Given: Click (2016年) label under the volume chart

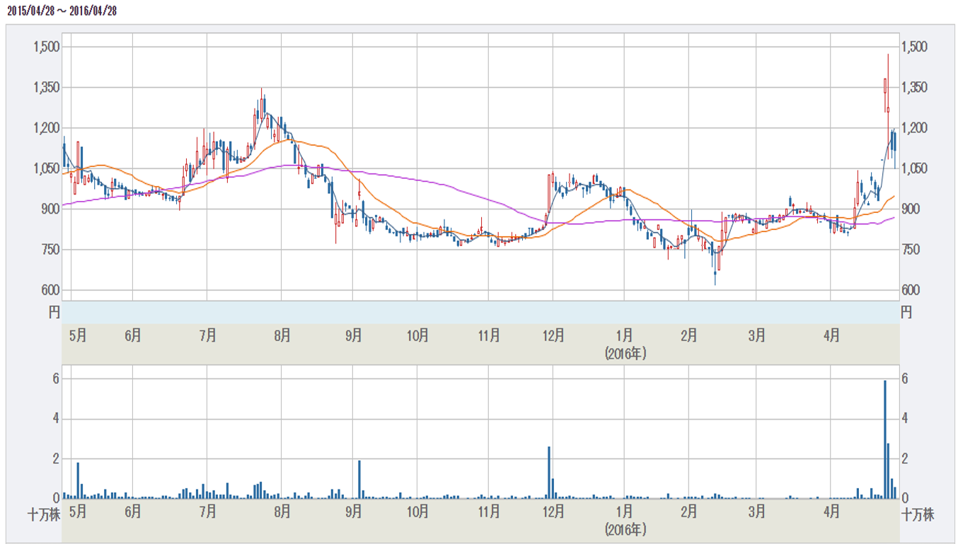Looking at the screenshot, I should pyautogui.click(x=625, y=528).
